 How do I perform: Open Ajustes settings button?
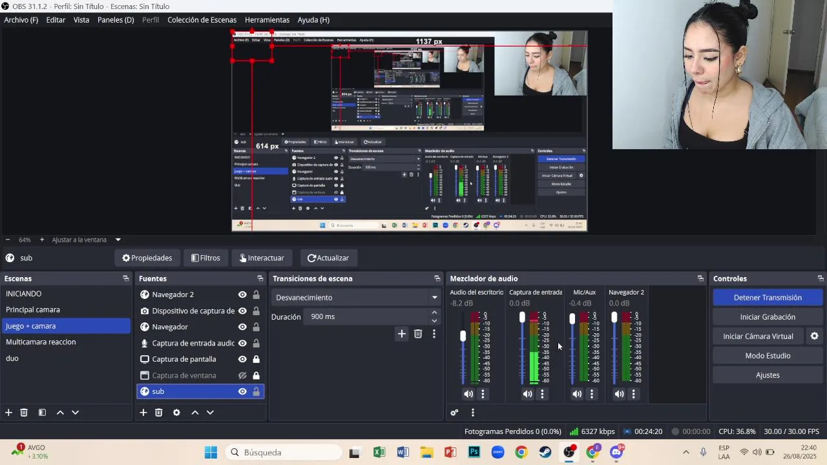[768, 375]
